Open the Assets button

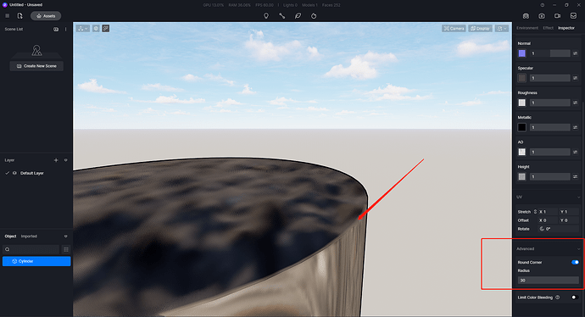[x=46, y=15]
